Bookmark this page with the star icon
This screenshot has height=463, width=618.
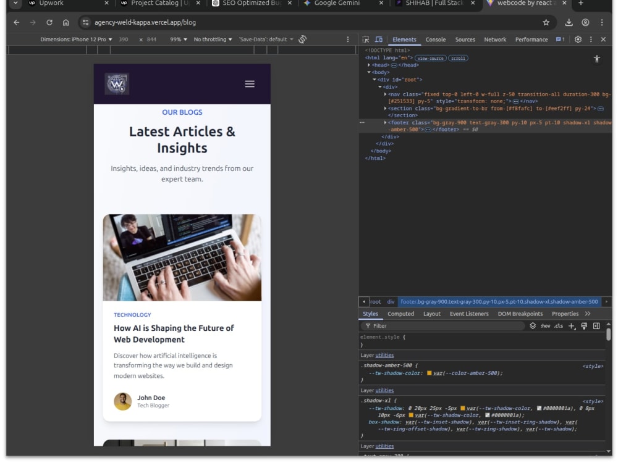(546, 22)
